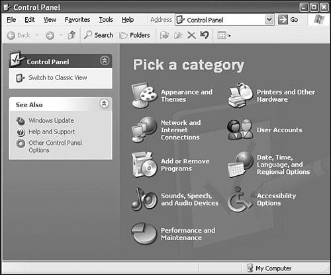Viewport: 331px width, 275px height.
Task: Select the User Accounts category link
Action: [279, 130]
